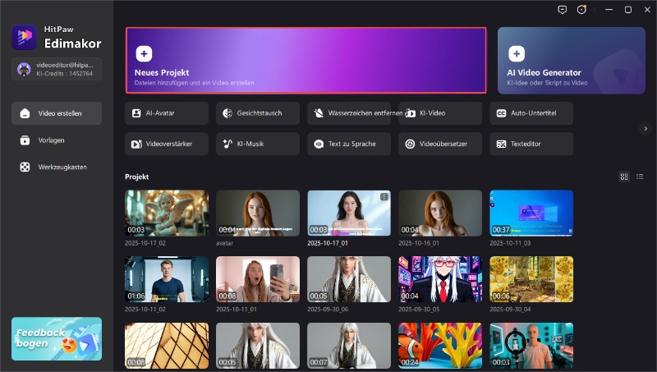657x372 pixels.
Task: Open the AI Video Generator card
Action: coord(570,62)
